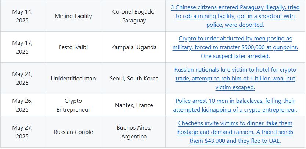Select the Unidentified man cell
Screen dimensions: 306x149
click(x=73, y=79)
